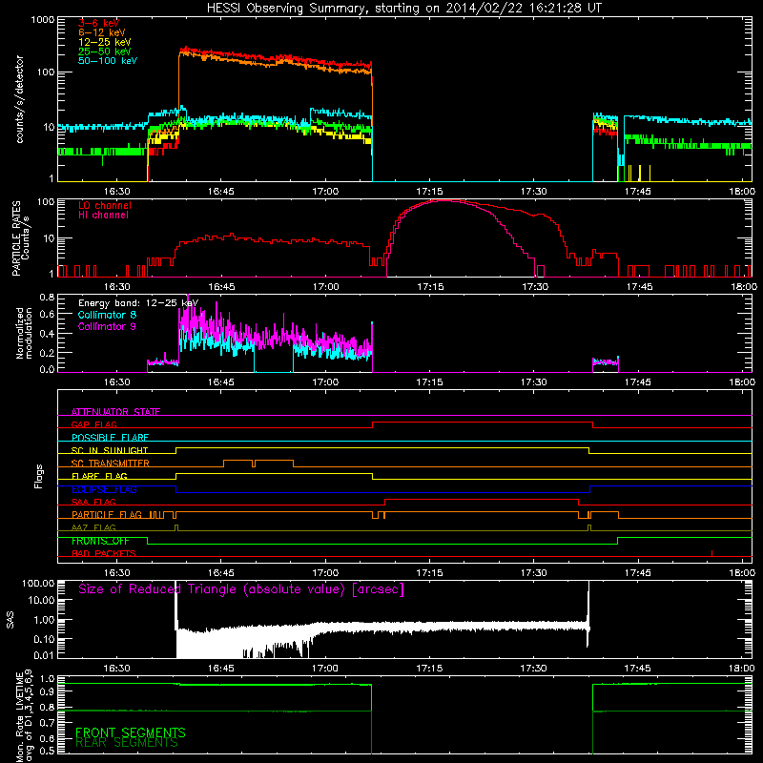This screenshot has height=763, width=763.
Task: Select the HI channel legend label
Action: (x=104, y=216)
